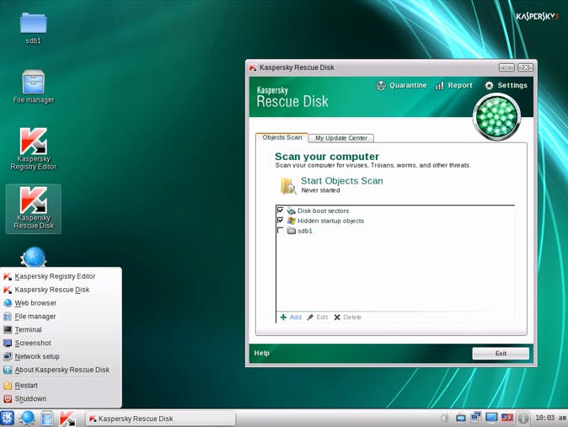Click the folder scan icon beside Start Objects Scan
Image resolution: width=568 pixels, height=427 pixels.
coord(288,185)
